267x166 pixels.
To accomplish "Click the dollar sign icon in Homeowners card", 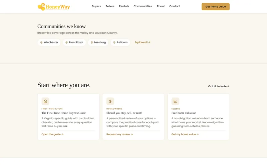I will pyautogui.click(x=110, y=101).
